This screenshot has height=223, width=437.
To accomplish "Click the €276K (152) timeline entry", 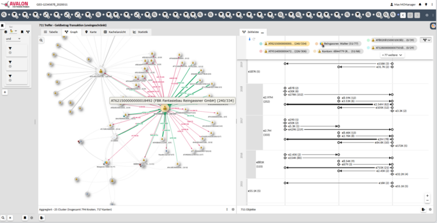I will pyautogui.click(x=296, y=95).
